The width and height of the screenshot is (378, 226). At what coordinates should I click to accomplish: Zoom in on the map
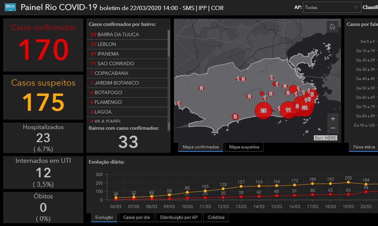pos(332,119)
